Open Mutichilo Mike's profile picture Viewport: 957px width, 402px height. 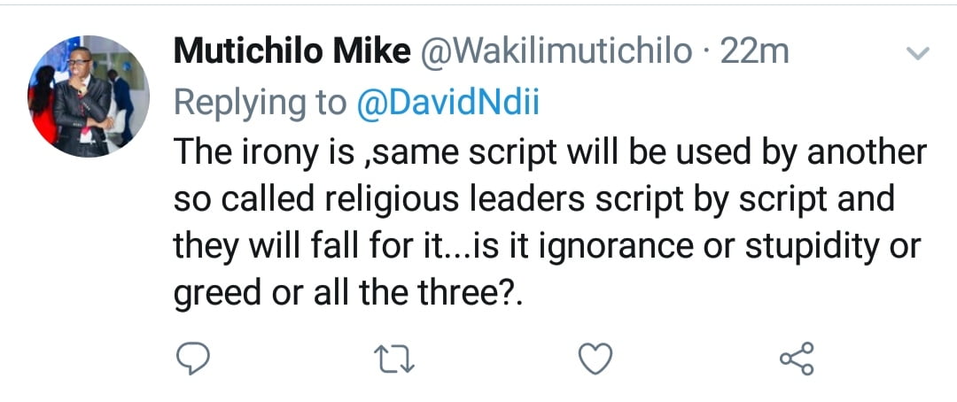click(x=89, y=97)
